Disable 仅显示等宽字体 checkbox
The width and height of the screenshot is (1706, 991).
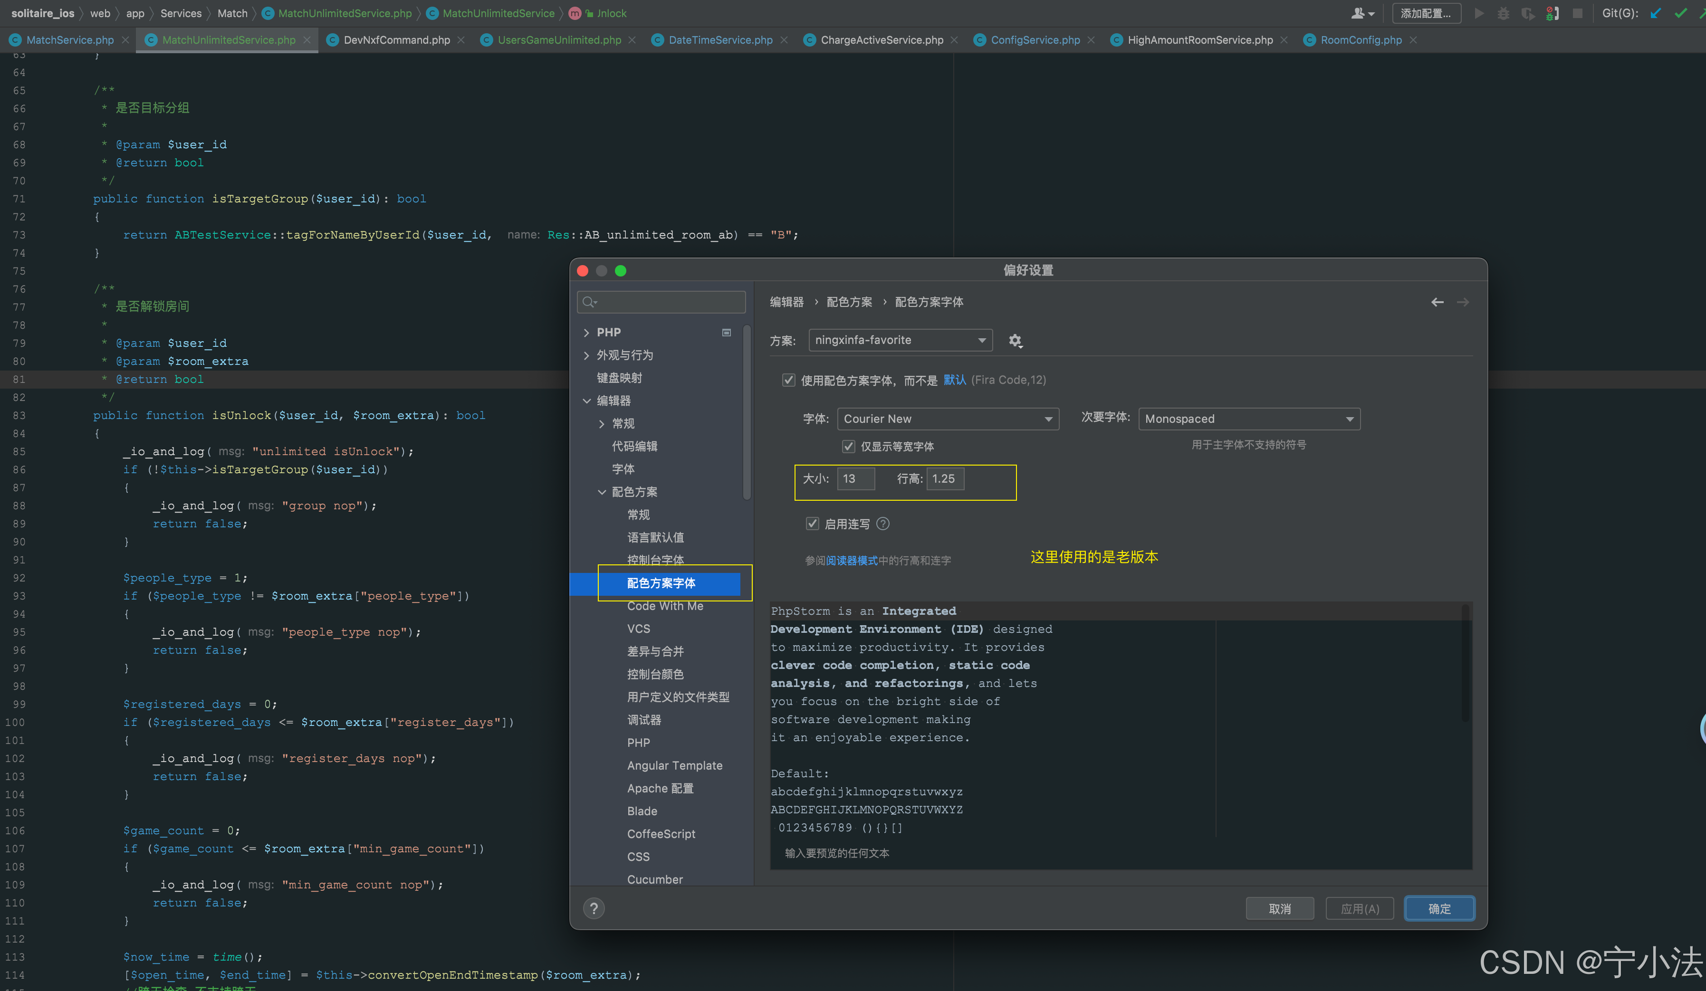point(848,446)
